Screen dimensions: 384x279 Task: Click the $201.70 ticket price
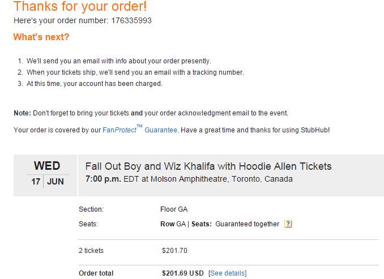pyautogui.click(x=174, y=251)
